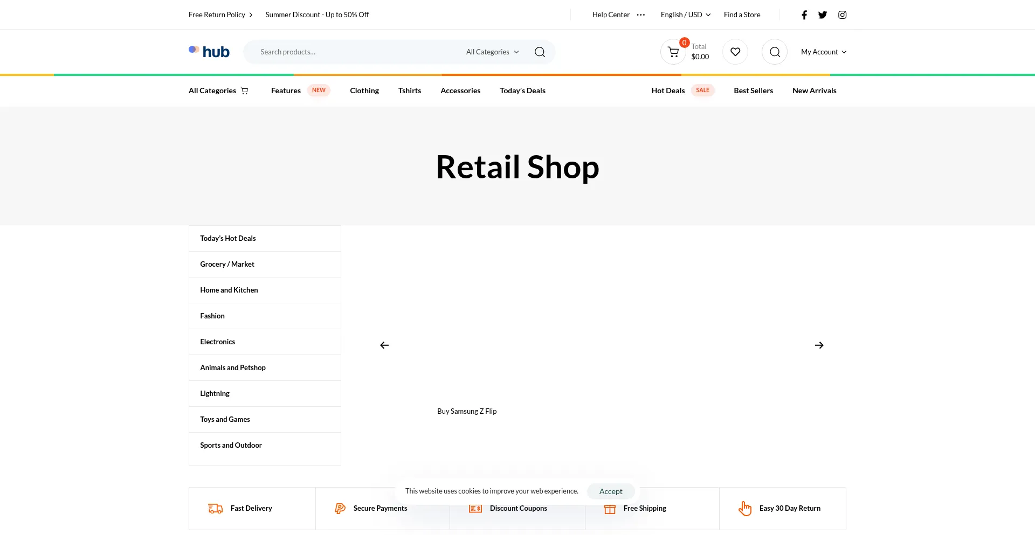The height and width of the screenshot is (535, 1035).
Task: Click the circular search icon beside wishlist
Action: tap(775, 52)
